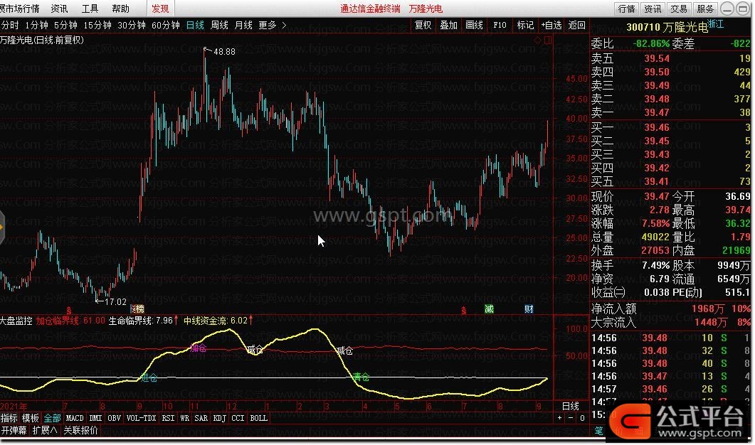The image size is (755, 445).
Task: Switch indicator to CCI
Action: coord(238,418)
